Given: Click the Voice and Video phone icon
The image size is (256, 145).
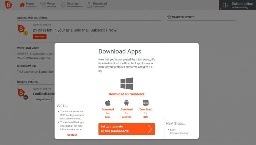Looking at the screenshot, I should click(43, 5).
